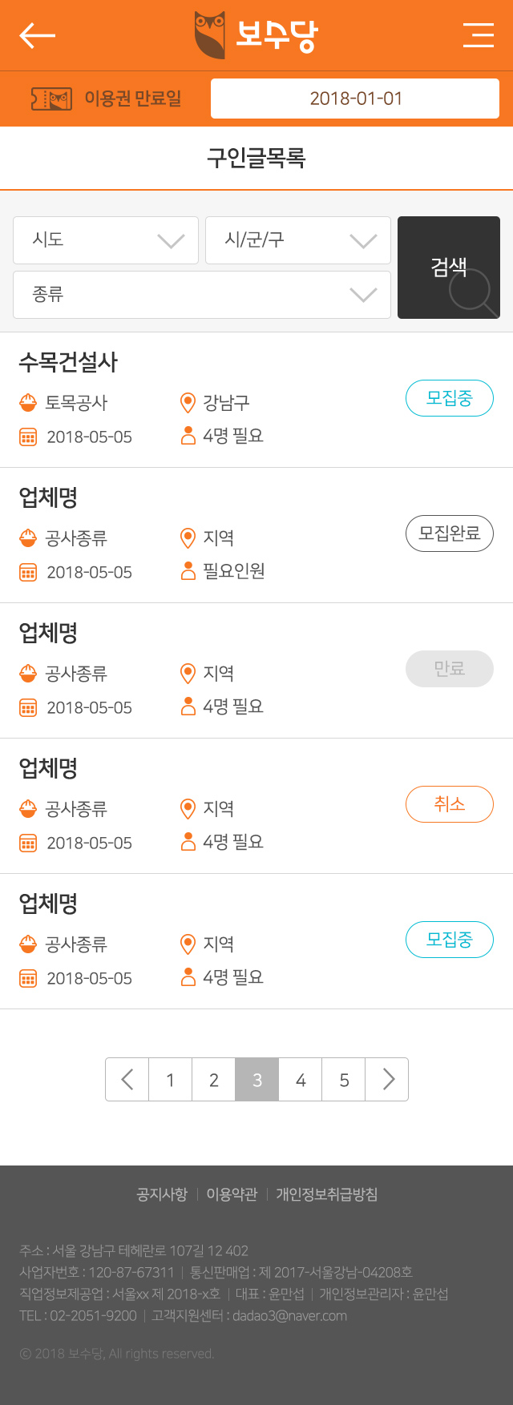Click the helmet icon next to 토목공사
513x1405 pixels.
[x=28, y=402]
